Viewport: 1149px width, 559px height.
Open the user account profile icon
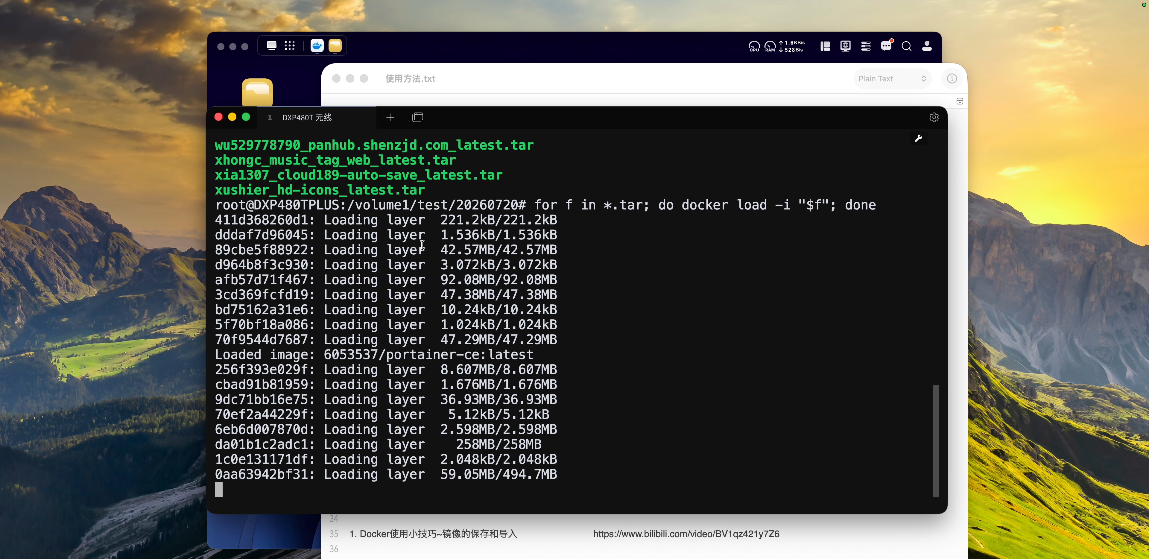pos(927,46)
